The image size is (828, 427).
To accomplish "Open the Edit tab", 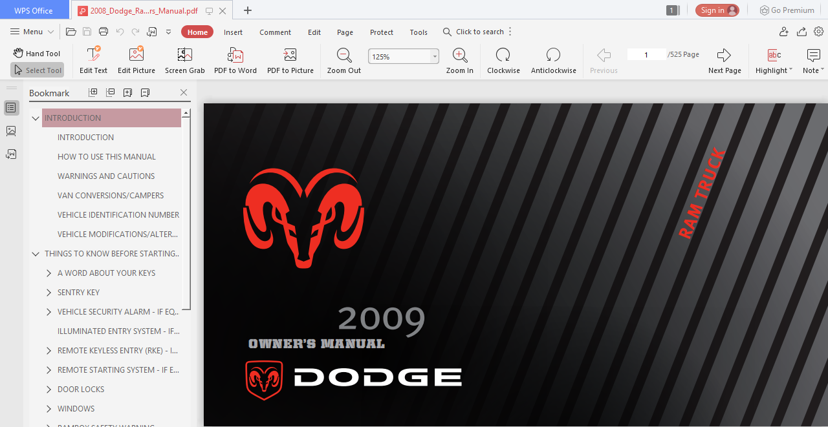I will [x=314, y=32].
